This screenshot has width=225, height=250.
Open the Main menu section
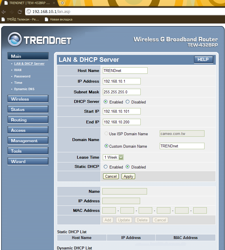point(28,56)
